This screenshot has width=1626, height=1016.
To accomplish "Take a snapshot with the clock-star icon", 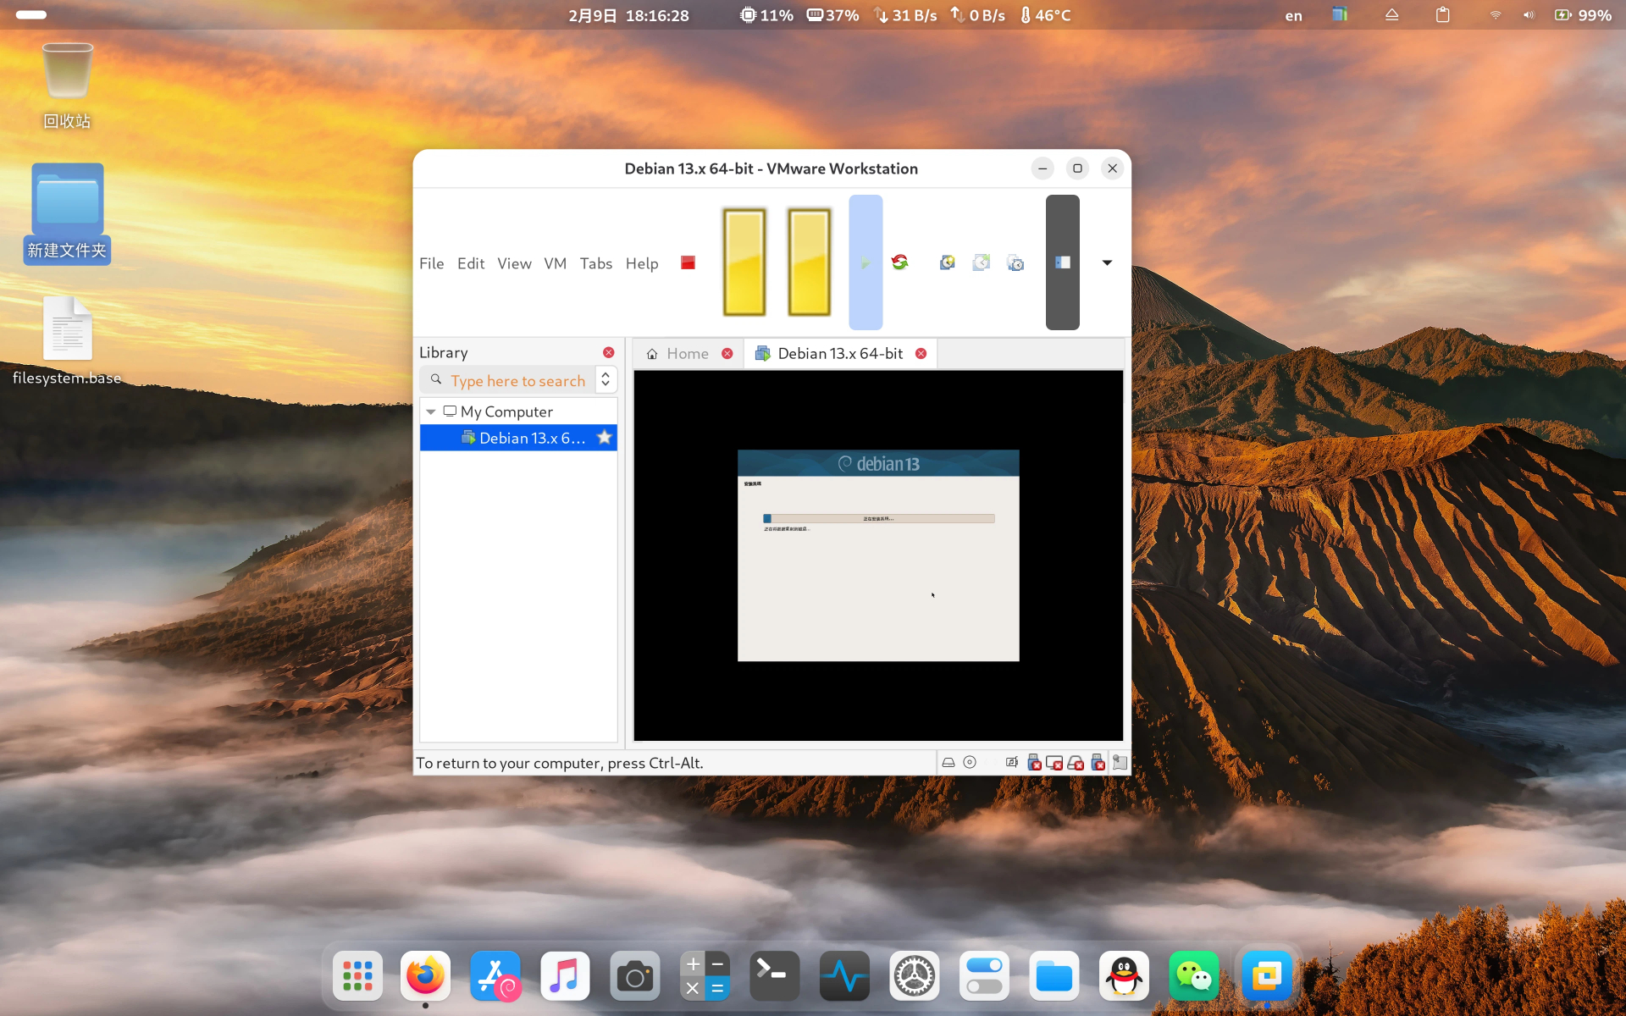I will [x=948, y=262].
